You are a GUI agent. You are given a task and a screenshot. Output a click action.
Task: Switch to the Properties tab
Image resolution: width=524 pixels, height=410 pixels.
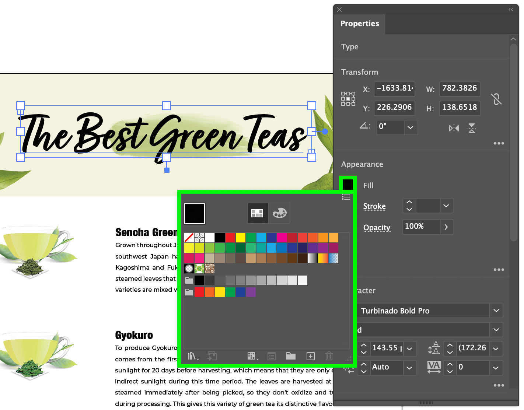(360, 24)
